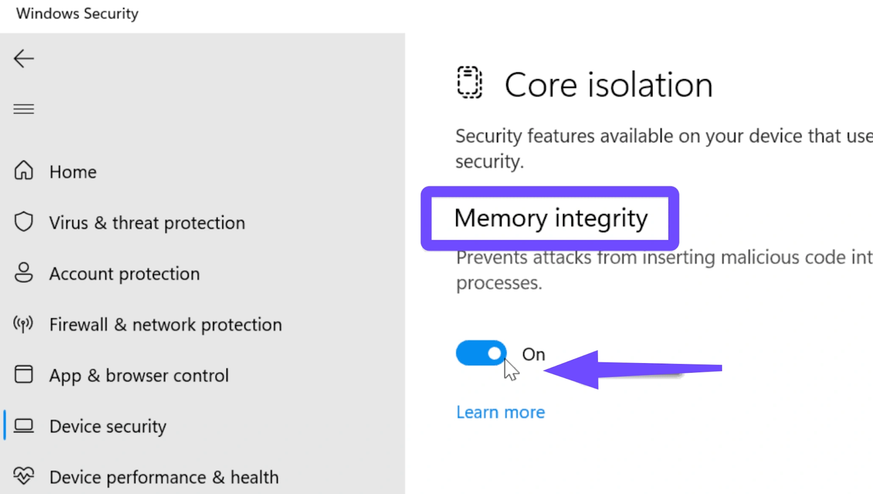
Task: Click the Firewall network antenna icon
Action: tap(23, 324)
